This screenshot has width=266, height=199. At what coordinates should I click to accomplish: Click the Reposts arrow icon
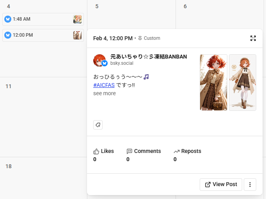pos(177,151)
